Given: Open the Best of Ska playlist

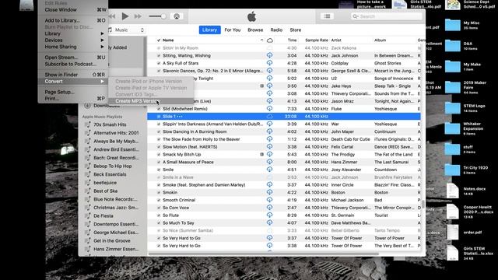Looking at the screenshot, I should click(106, 191).
